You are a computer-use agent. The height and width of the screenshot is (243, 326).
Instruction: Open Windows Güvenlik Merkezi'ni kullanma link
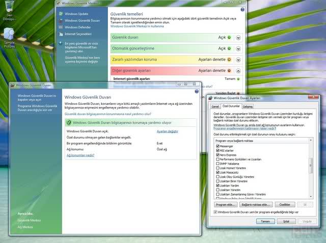(137, 26)
